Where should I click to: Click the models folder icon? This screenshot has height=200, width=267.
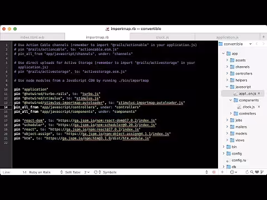click(232, 133)
